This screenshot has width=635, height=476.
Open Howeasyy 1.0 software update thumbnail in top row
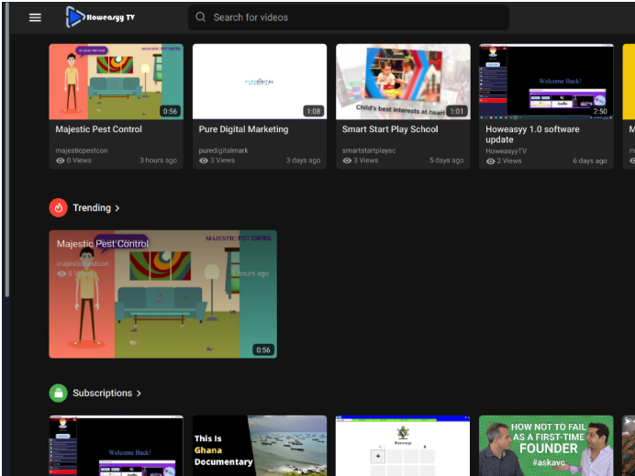point(546,82)
